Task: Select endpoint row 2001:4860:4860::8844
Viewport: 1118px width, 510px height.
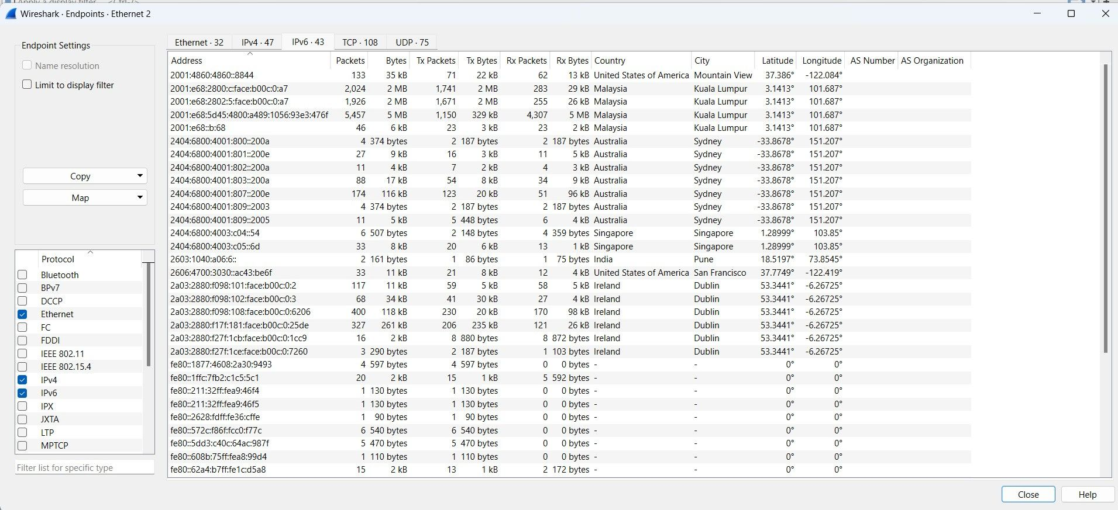Action: click(x=569, y=75)
